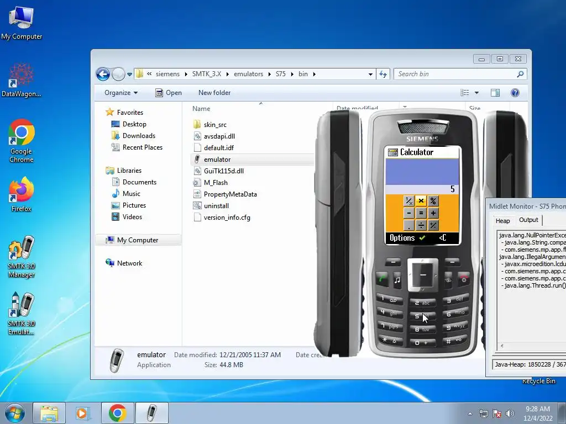Sort by Name column header

(x=201, y=109)
